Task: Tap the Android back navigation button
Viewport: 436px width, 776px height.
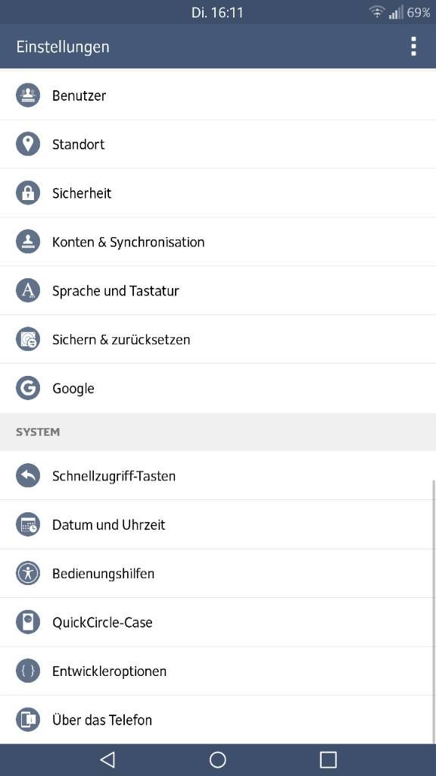Action: pos(107,759)
